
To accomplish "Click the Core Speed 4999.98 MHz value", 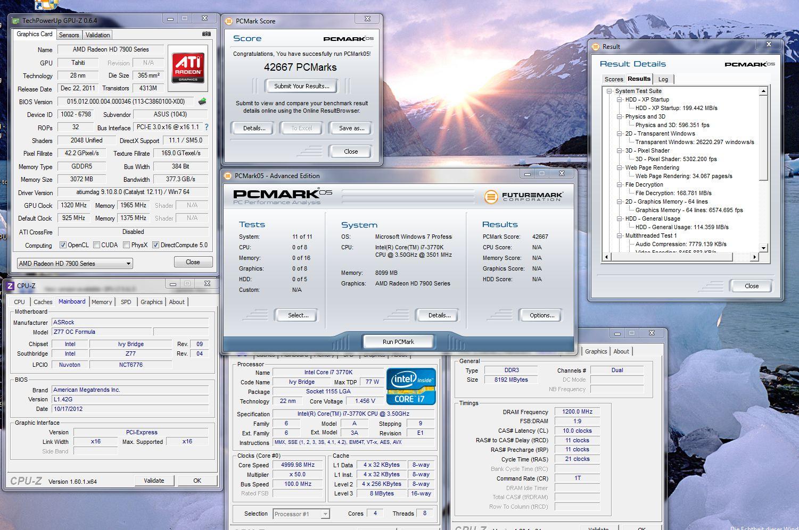I will click(x=298, y=465).
